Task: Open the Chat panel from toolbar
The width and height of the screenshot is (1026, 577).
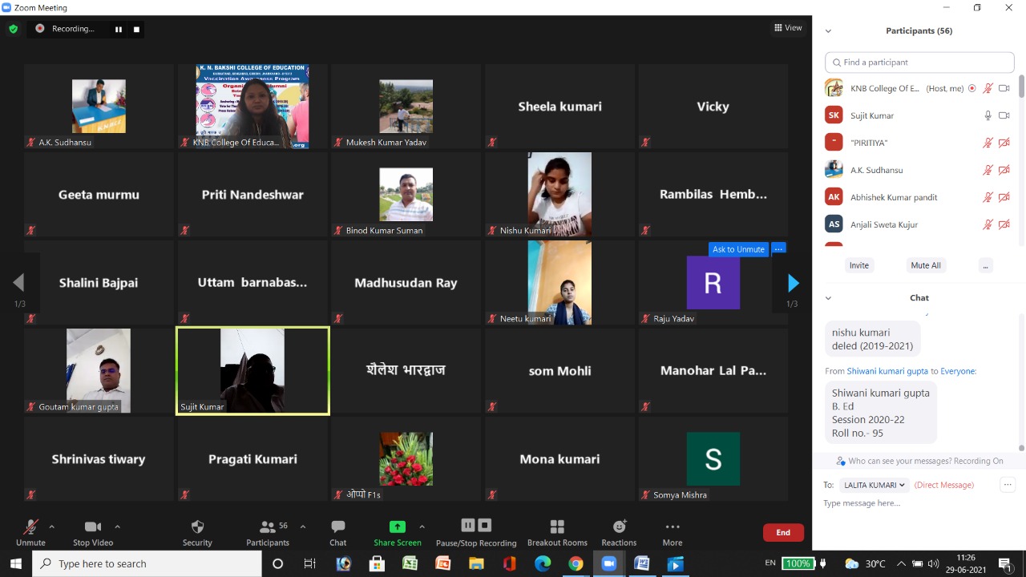Action: pos(338,533)
